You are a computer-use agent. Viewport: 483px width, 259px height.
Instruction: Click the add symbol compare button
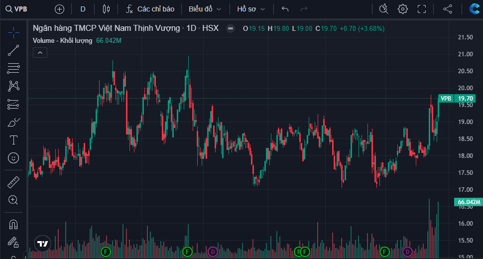pyautogui.click(x=59, y=9)
